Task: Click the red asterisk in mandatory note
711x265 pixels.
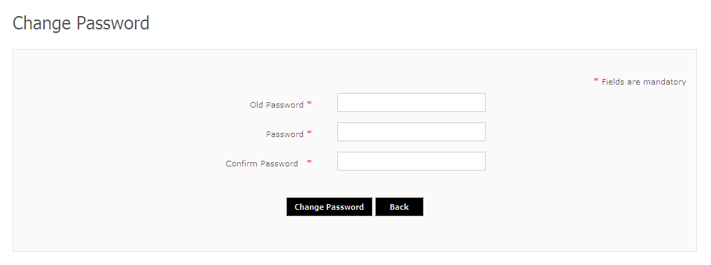Action: 596,80
